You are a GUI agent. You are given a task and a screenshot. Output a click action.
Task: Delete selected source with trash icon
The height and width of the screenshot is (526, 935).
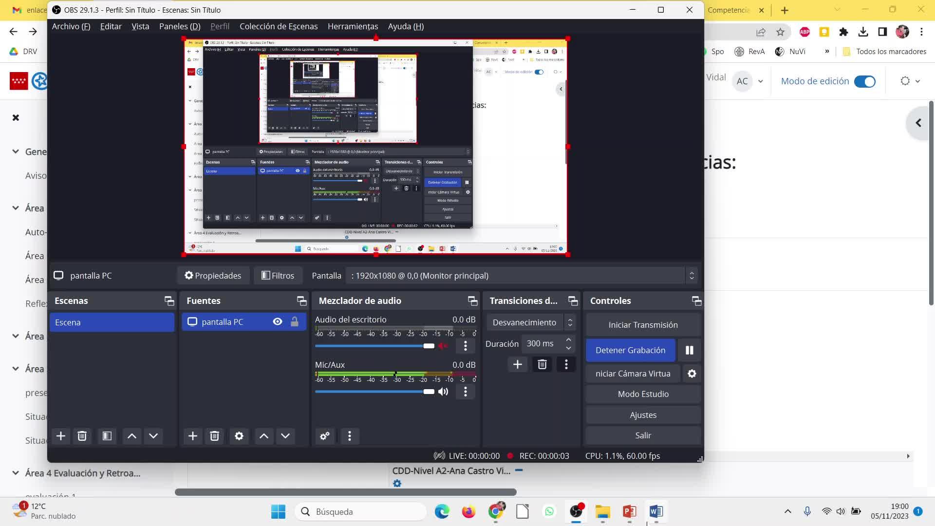coord(214,436)
